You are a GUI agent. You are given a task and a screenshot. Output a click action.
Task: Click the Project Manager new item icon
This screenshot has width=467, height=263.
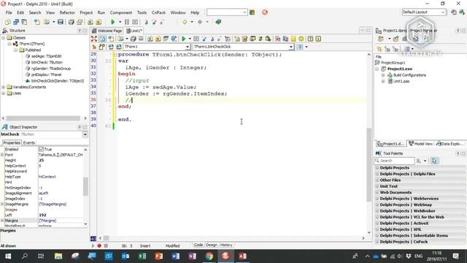381,39
